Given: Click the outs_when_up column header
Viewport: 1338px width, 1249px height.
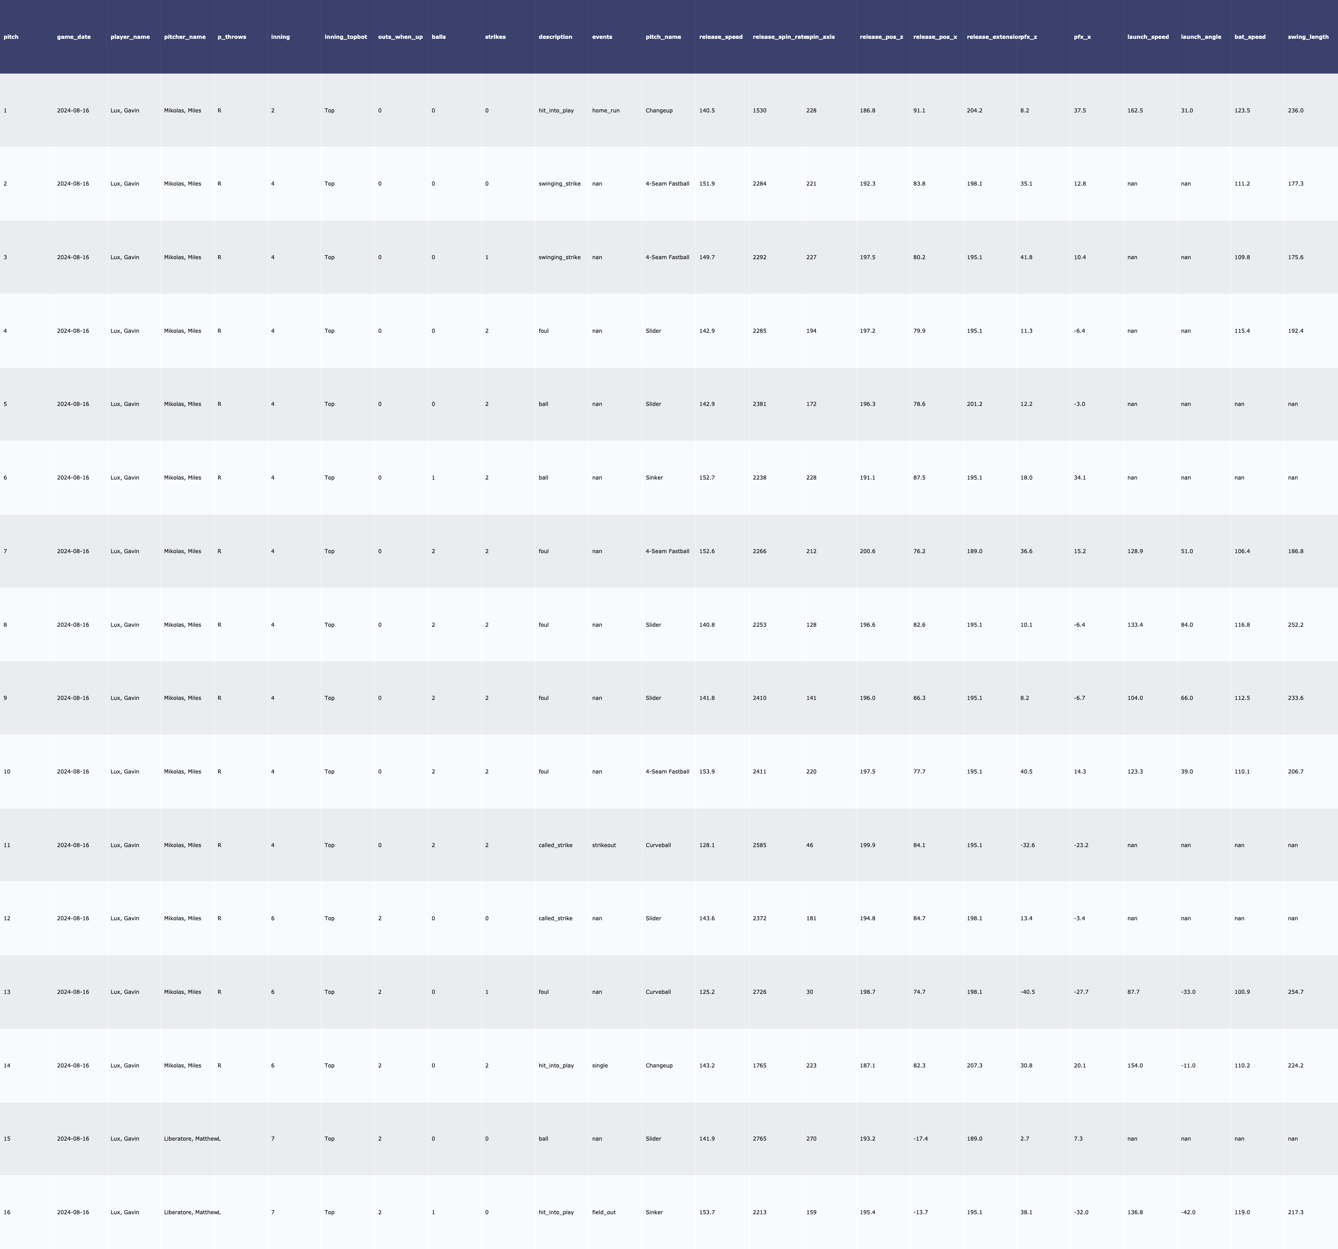Looking at the screenshot, I should click(400, 37).
